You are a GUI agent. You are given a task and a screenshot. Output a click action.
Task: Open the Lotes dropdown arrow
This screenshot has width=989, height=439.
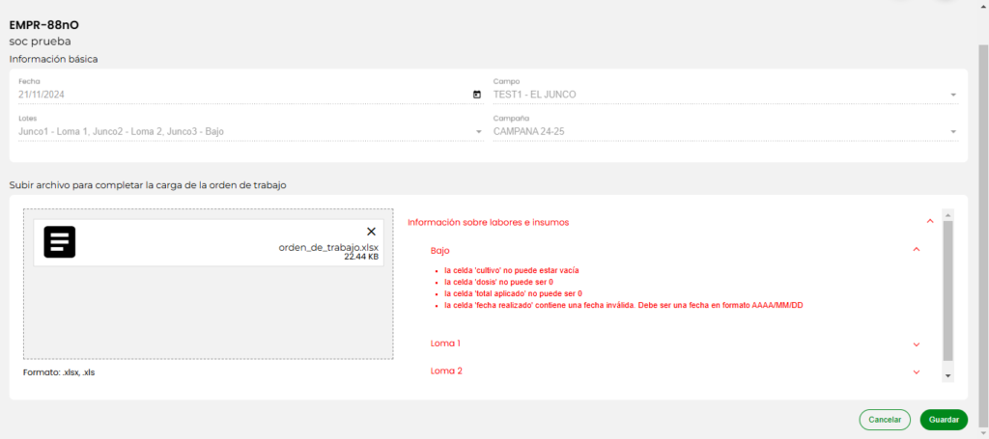(x=478, y=131)
